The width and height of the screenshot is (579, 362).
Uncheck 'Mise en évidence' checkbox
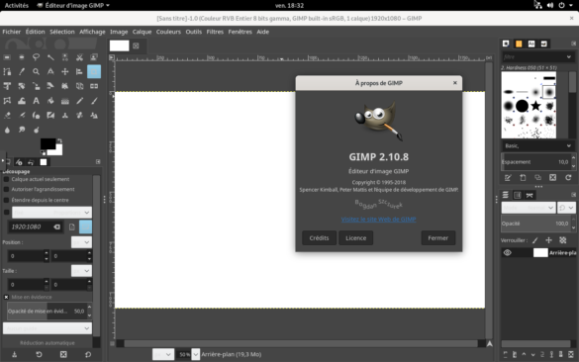pos(6,297)
